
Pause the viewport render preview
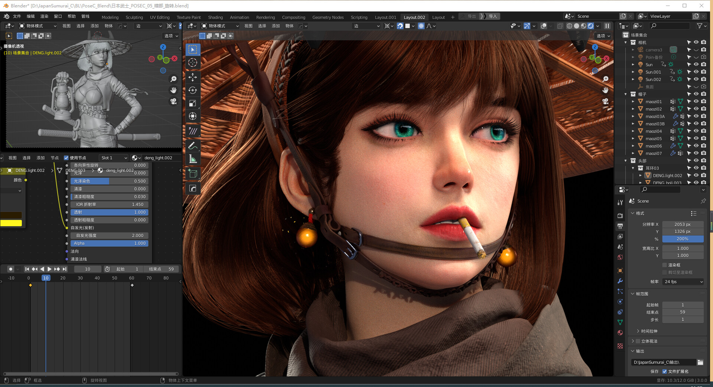(607, 26)
